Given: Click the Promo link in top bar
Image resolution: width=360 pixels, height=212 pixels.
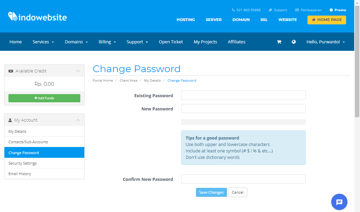Looking at the screenshot, I should [x=338, y=10].
